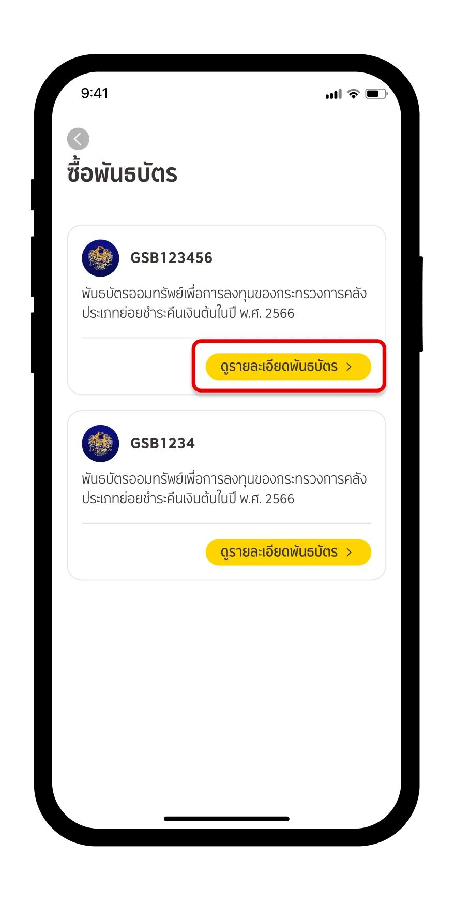455x901 pixels.
Task: Tap the GSB1234 bond card
Action: [226, 496]
